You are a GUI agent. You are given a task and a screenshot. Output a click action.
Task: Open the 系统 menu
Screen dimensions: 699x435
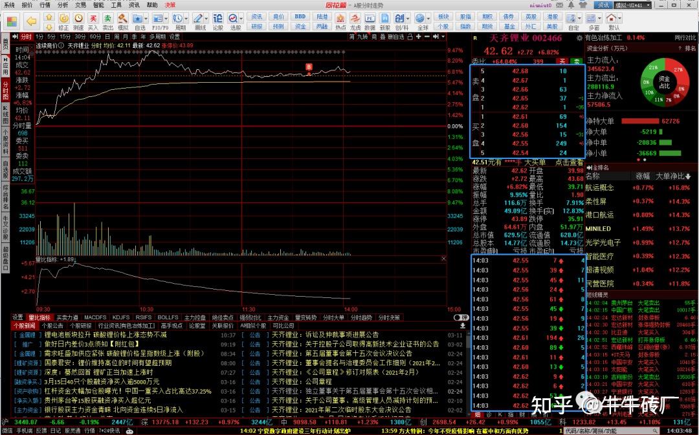click(x=9, y=5)
